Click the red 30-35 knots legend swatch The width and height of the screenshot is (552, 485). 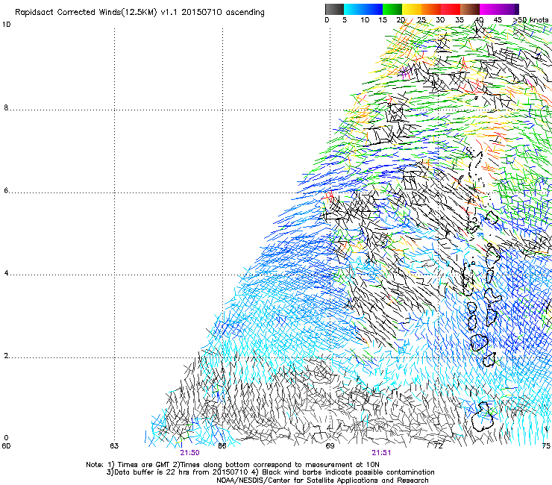coord(451,9)
